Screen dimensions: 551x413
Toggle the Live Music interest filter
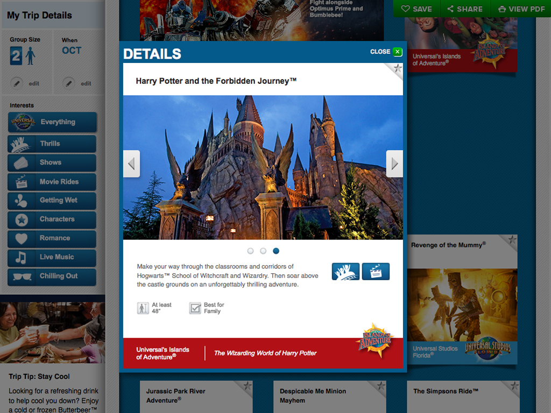(52, 257)
